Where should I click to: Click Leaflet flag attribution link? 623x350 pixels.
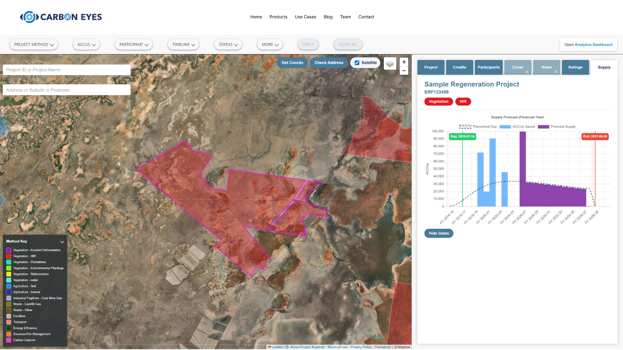[275, 347]
